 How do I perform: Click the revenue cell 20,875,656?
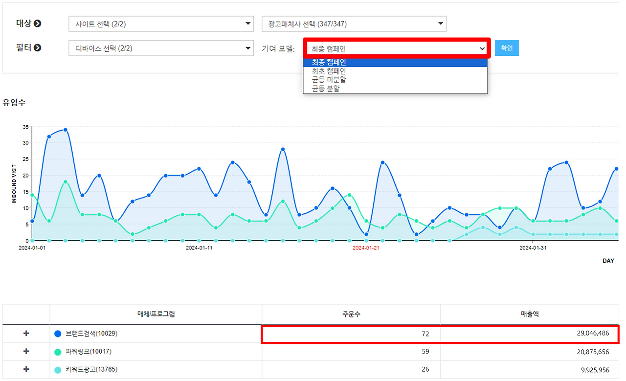click(529, 351)
